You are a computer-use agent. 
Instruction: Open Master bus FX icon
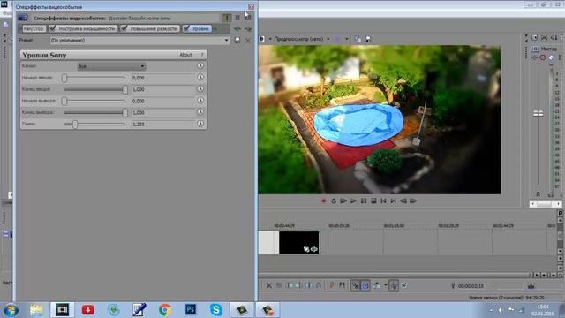[535, 57]
